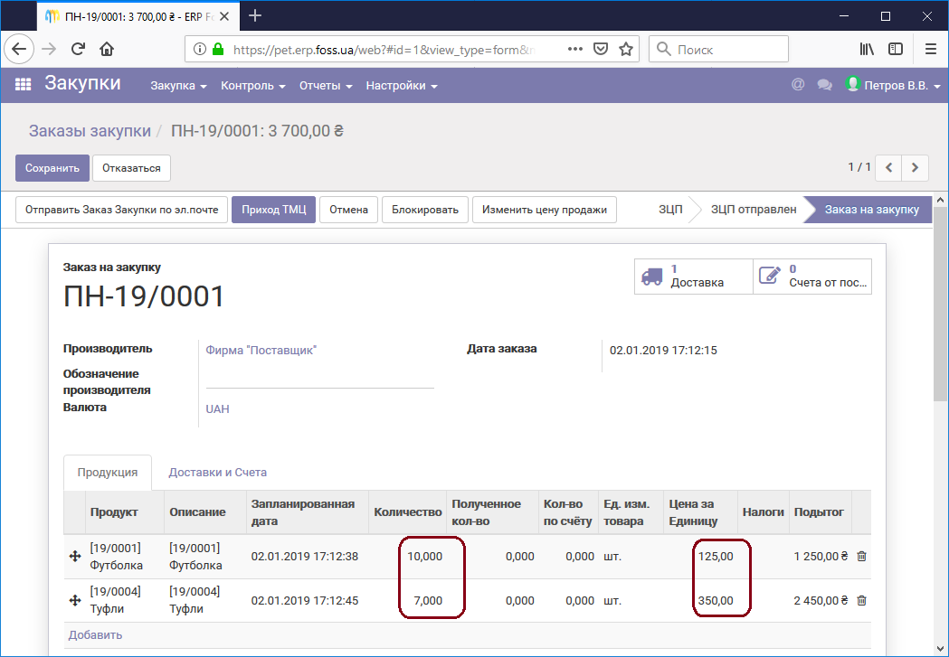This screenshot has width=949, height=657.
Task: Open Фирма "Поставщик" vendor link
Action: click(261, 350)
